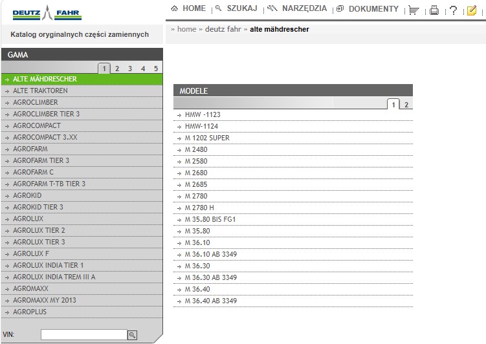Select GAMA page 1 tab
This screenshot has height=344, width=486.
point(104,69)
